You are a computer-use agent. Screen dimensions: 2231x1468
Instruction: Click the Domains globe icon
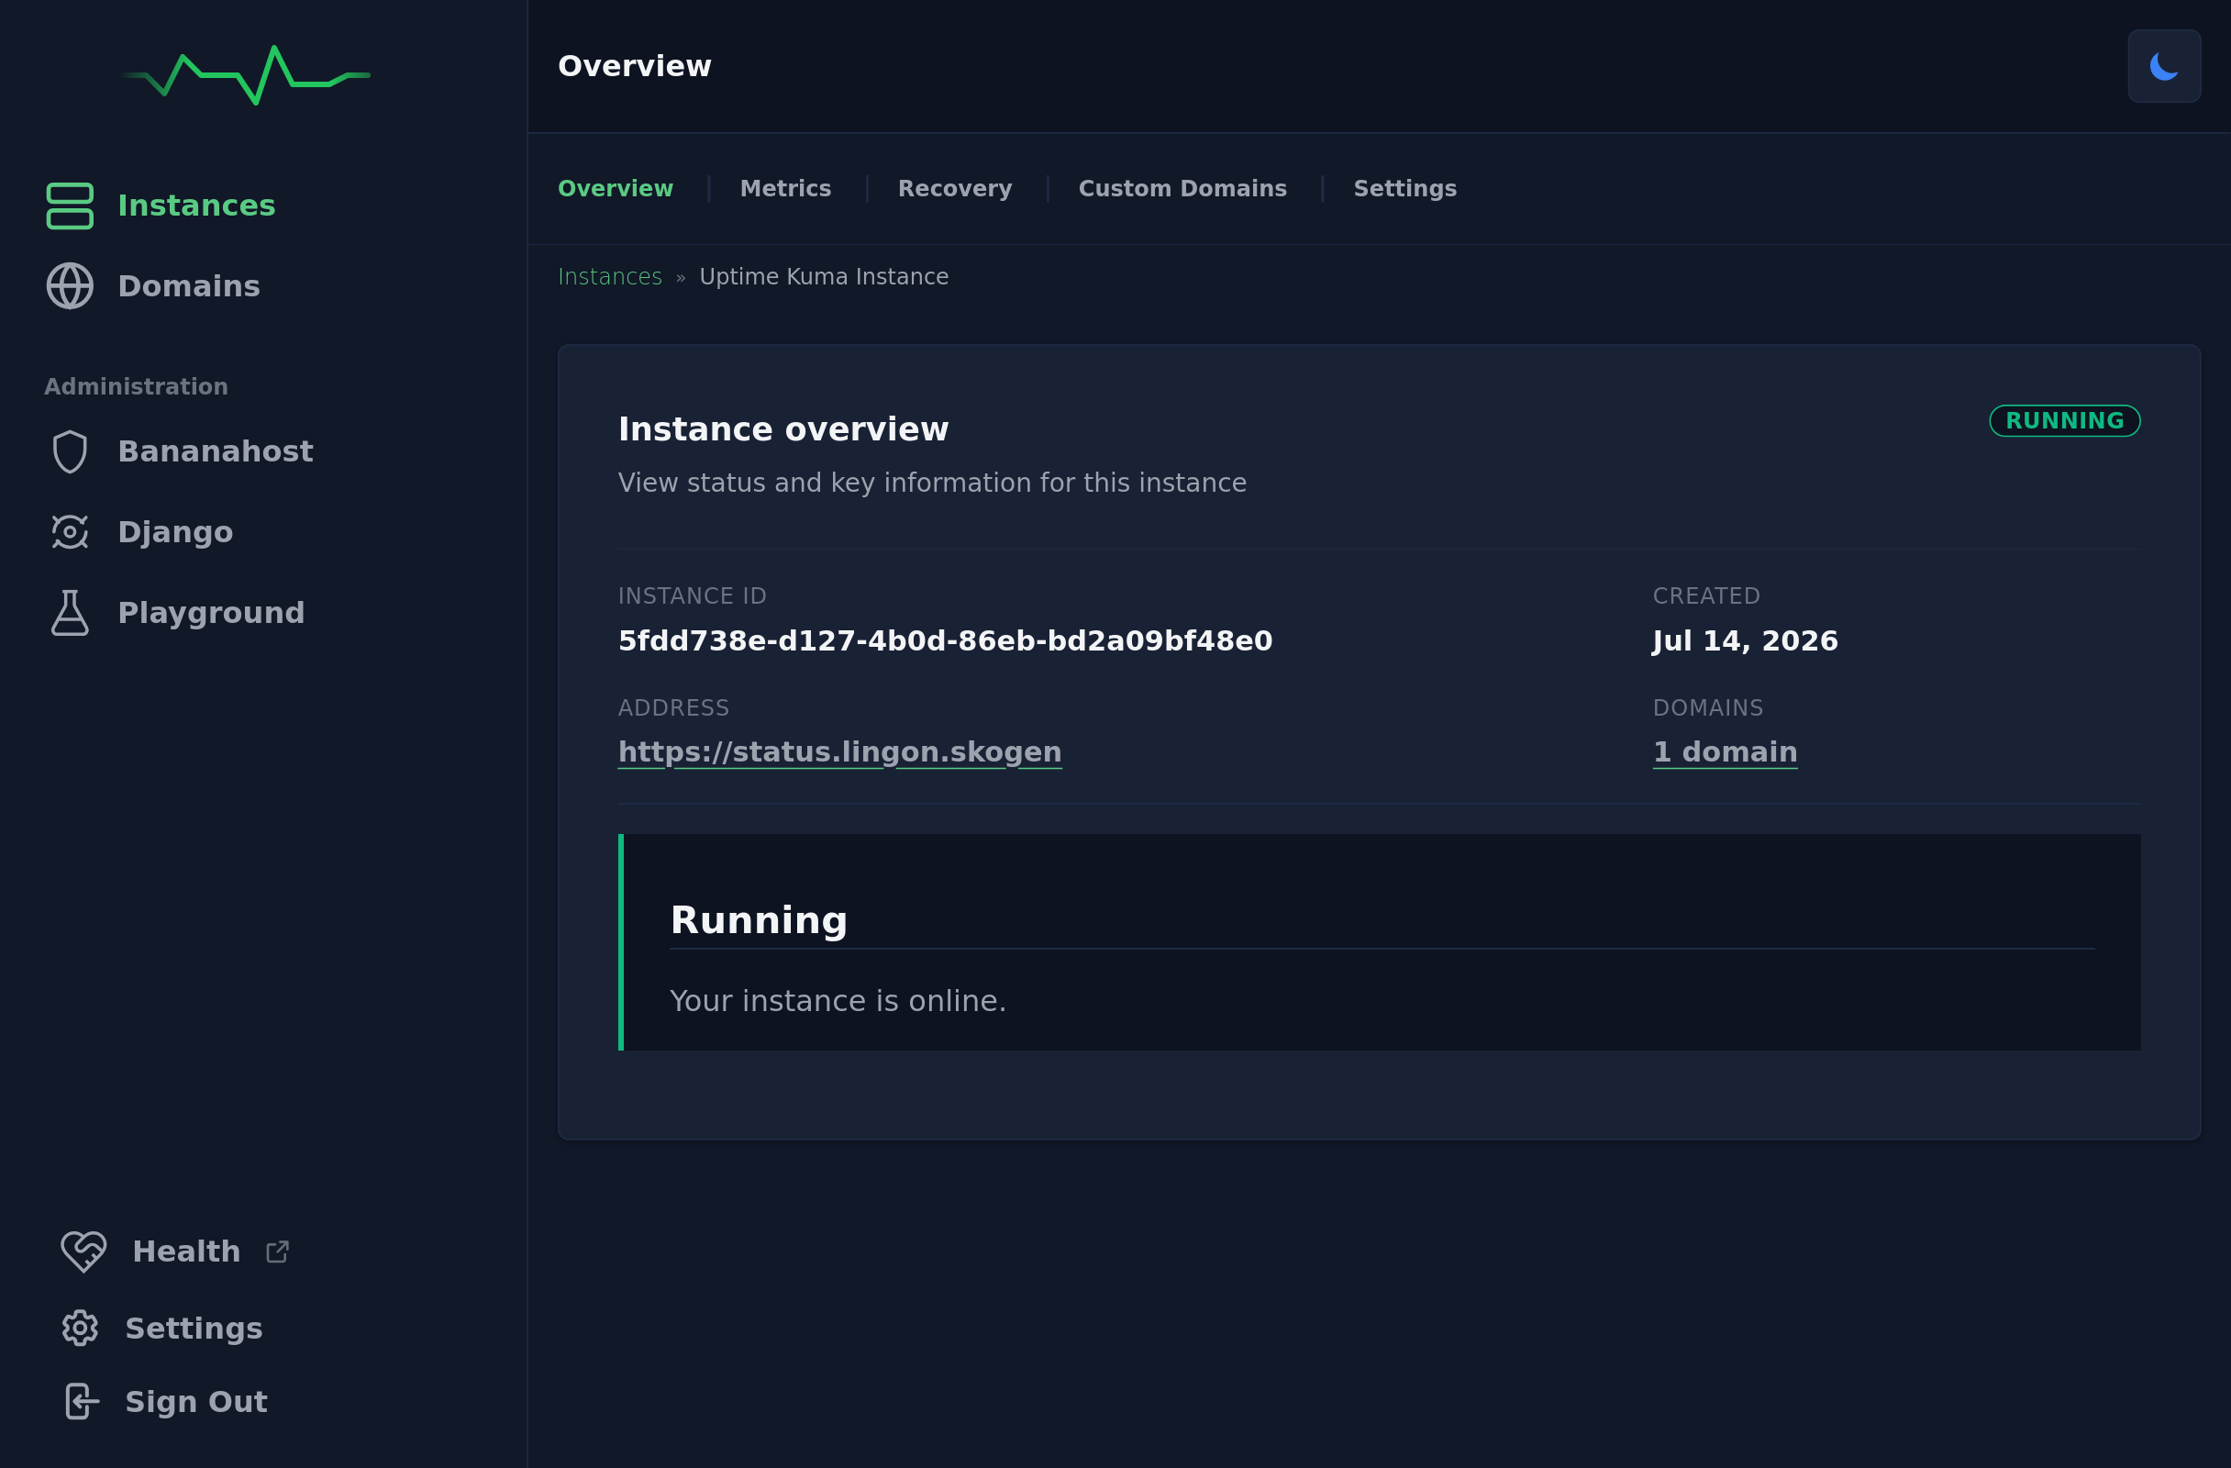click(x=71, y=286)
